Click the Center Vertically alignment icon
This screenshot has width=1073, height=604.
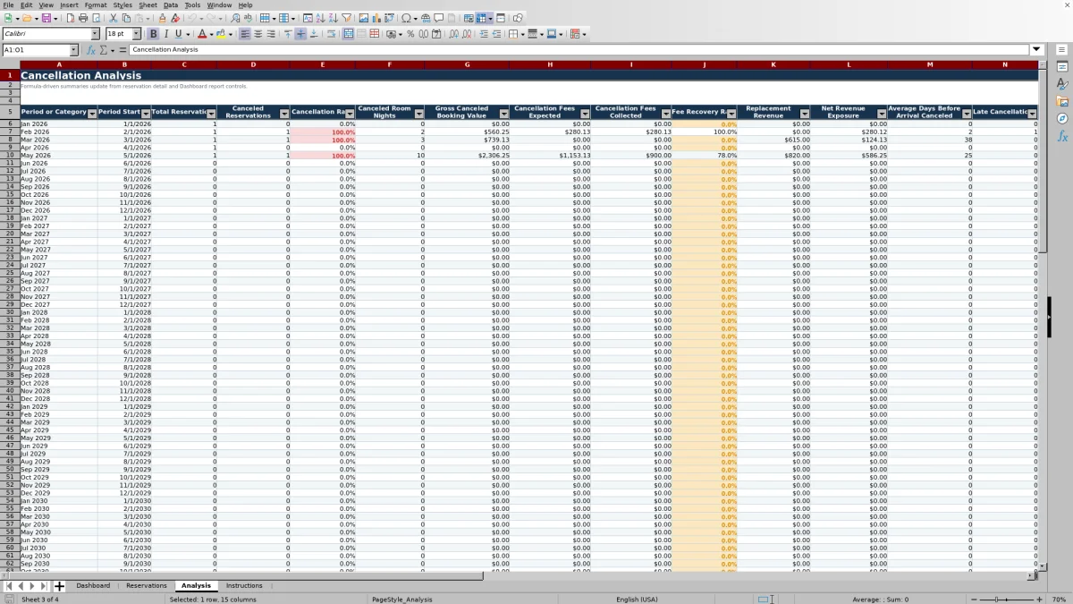300,34
